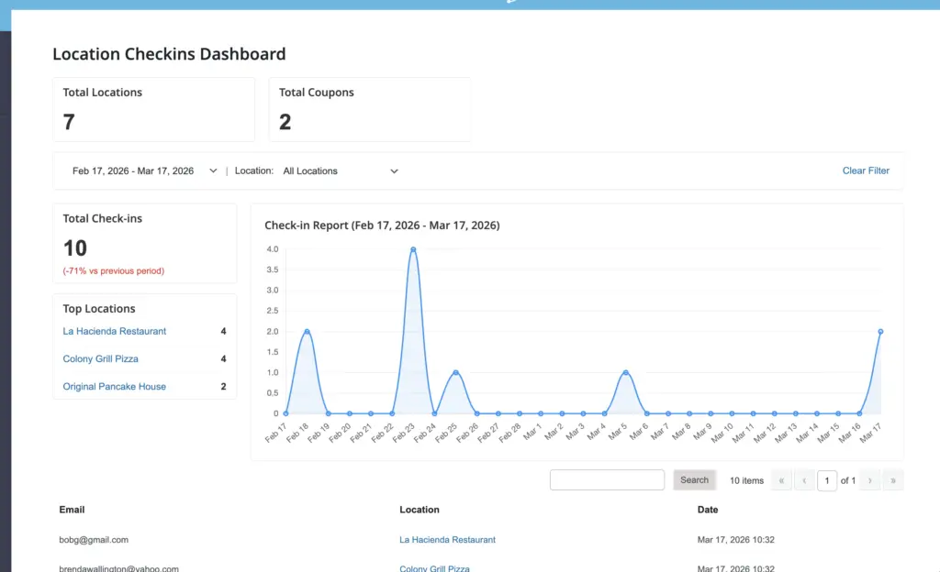Image resolution: width=940 pixels, height=572 pixels.
Task: Click the previous page arrow
Action: point(802,479)
